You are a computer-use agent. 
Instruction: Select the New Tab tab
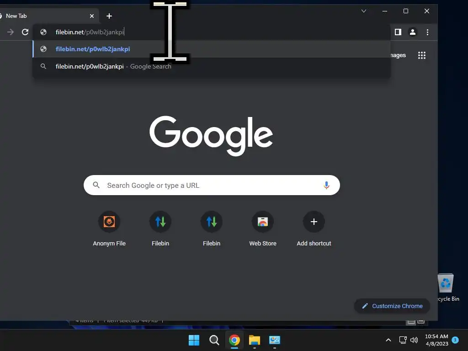pyautogui.click(x=48, y=16)
